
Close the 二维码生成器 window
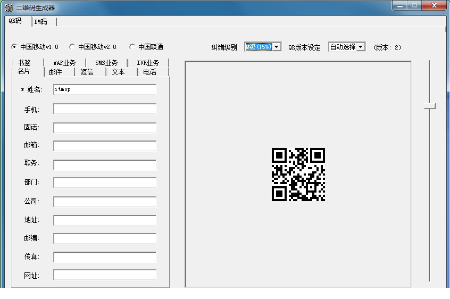[434, 6]
